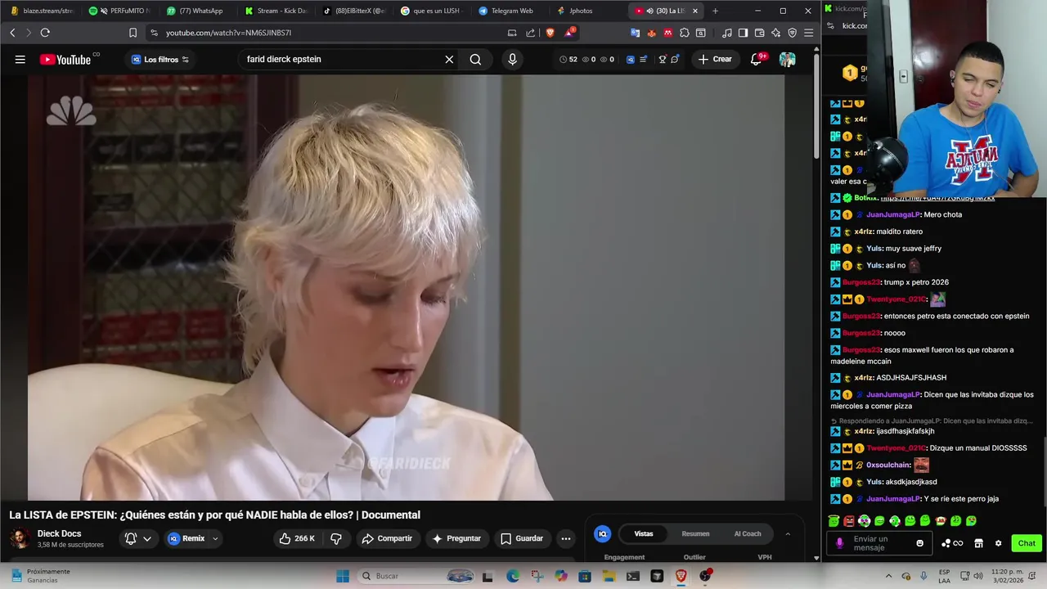Screen dimensions: 1047x589
Task: Toggle the Brave sidebar panel
Action: 743,33
